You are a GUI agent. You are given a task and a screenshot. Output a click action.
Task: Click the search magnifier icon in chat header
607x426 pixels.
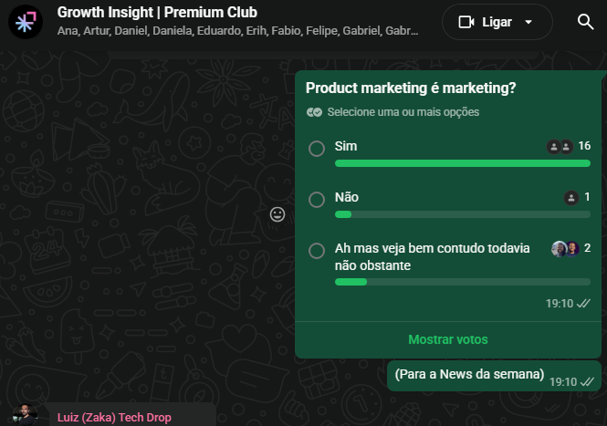[585, 22]
